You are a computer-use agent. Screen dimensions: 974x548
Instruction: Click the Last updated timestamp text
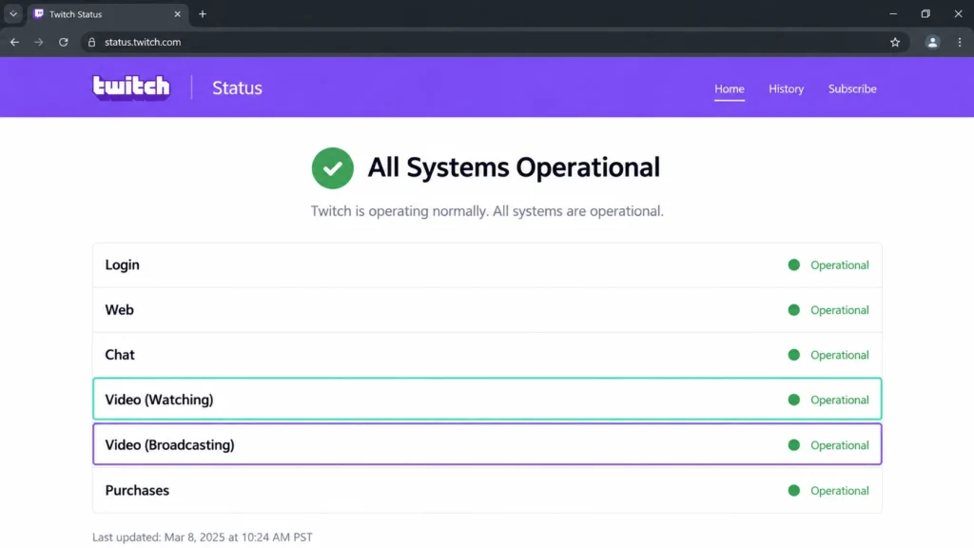(203, 537)
